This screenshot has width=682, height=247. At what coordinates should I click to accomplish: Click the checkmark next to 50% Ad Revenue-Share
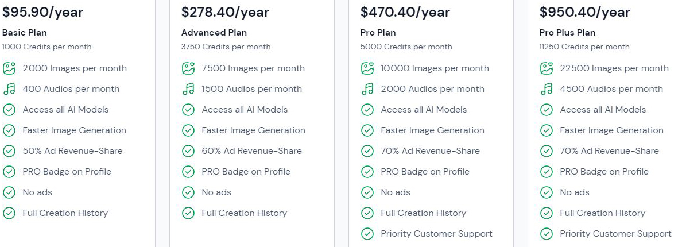pyautogui.click(x=9, y=151)
